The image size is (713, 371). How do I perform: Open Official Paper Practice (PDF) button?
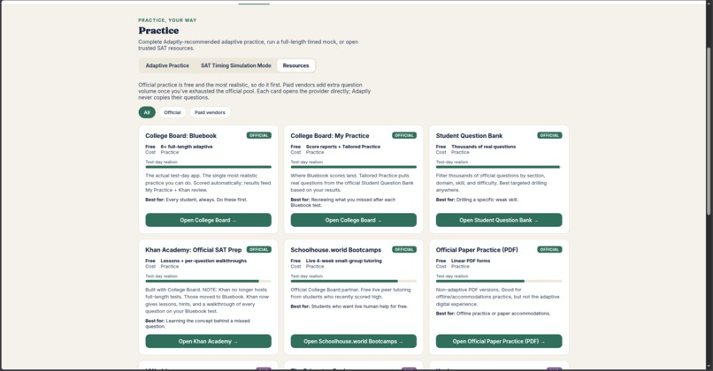click(499, 342)
